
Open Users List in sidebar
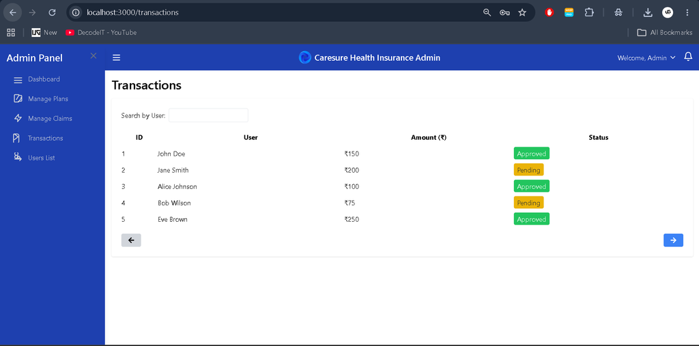pyautogui.click(x=42, y=158)
